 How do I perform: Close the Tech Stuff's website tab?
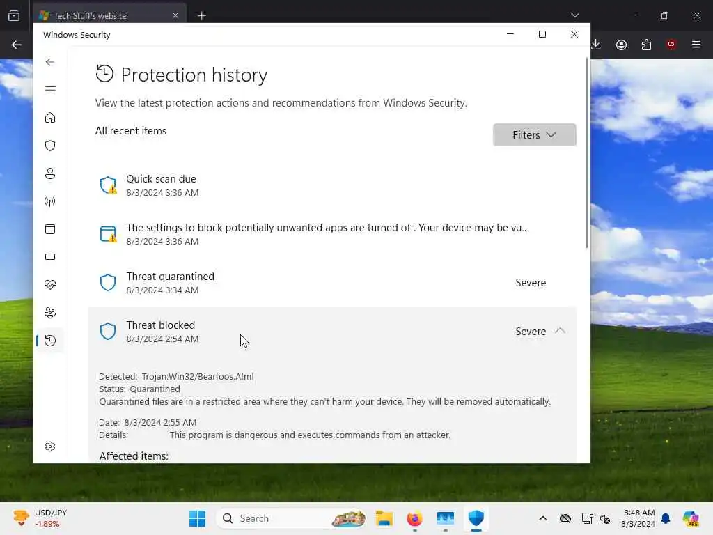[175, 15]
